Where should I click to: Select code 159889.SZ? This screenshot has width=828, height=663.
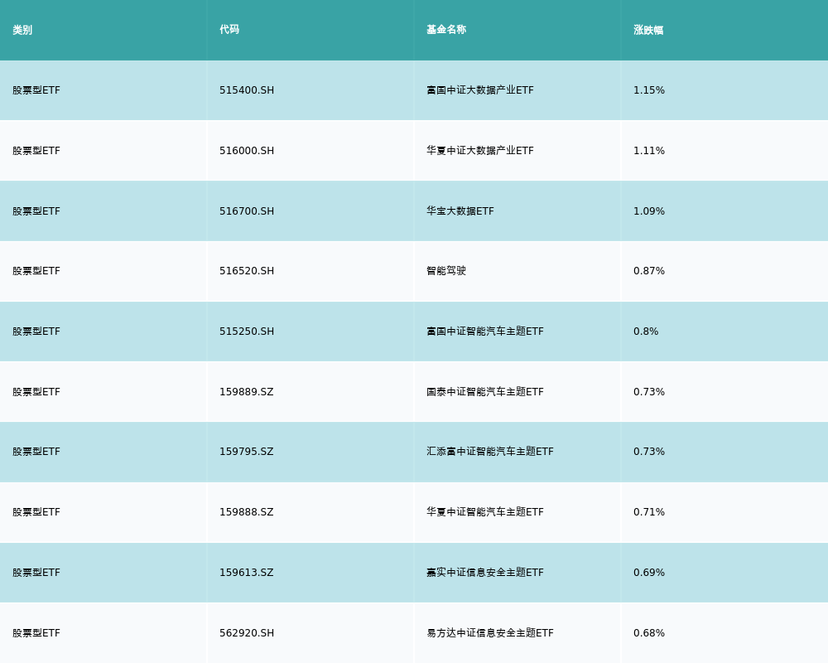[247, 392]
